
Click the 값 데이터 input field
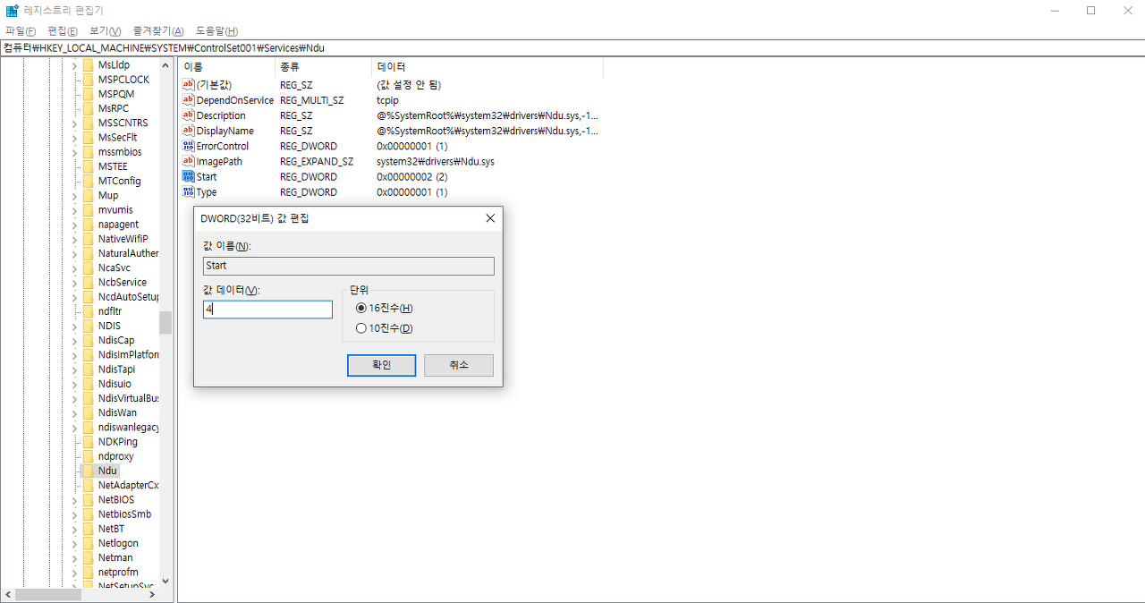(267, 310)
